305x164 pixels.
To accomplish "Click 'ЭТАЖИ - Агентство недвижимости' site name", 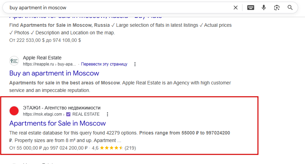I will [62, 108].
